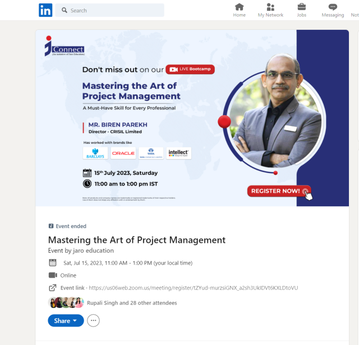The height and width of the screenshot is (345, 359).
Task: Open Jobs in navigation
Action: click(302, 10)
